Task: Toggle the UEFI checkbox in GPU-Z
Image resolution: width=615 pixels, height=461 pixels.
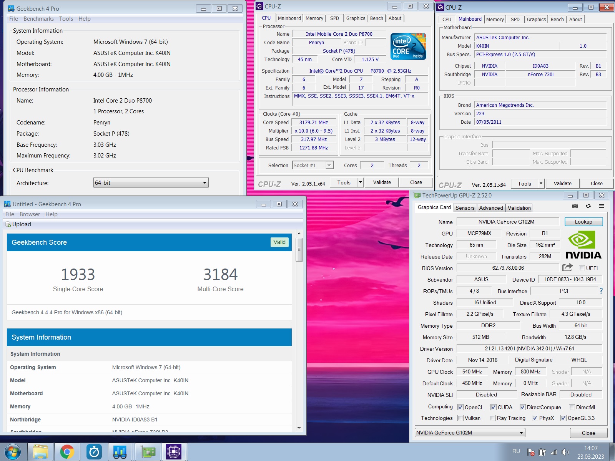Action: 582,268
